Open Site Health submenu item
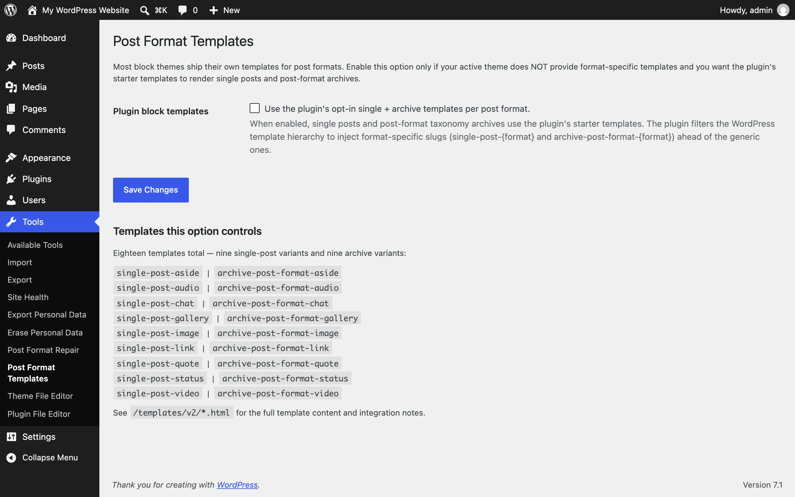 point(28,297)
